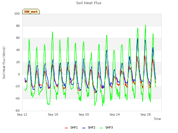Image resolution: width=178 pixels, height=133 pixels.
Task: Click the Sep 12 x-axis tick label
Action: (22, 114)
